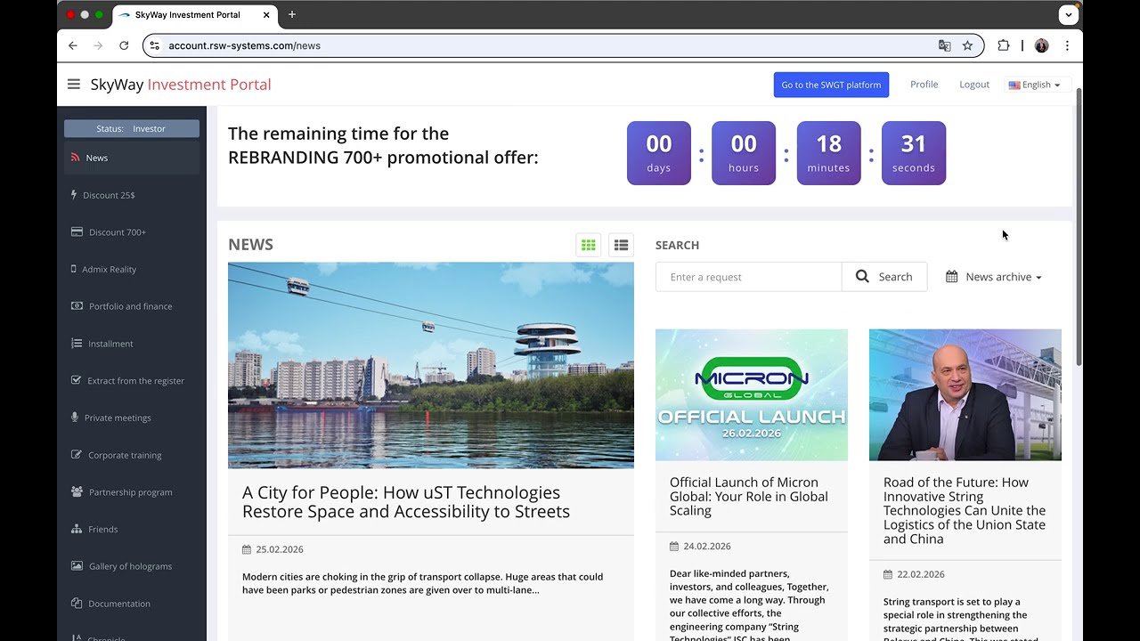Screen dimensions: 1140x641
Task: Click the SkyWay Investment Portal logo
Action: (181, 85)
